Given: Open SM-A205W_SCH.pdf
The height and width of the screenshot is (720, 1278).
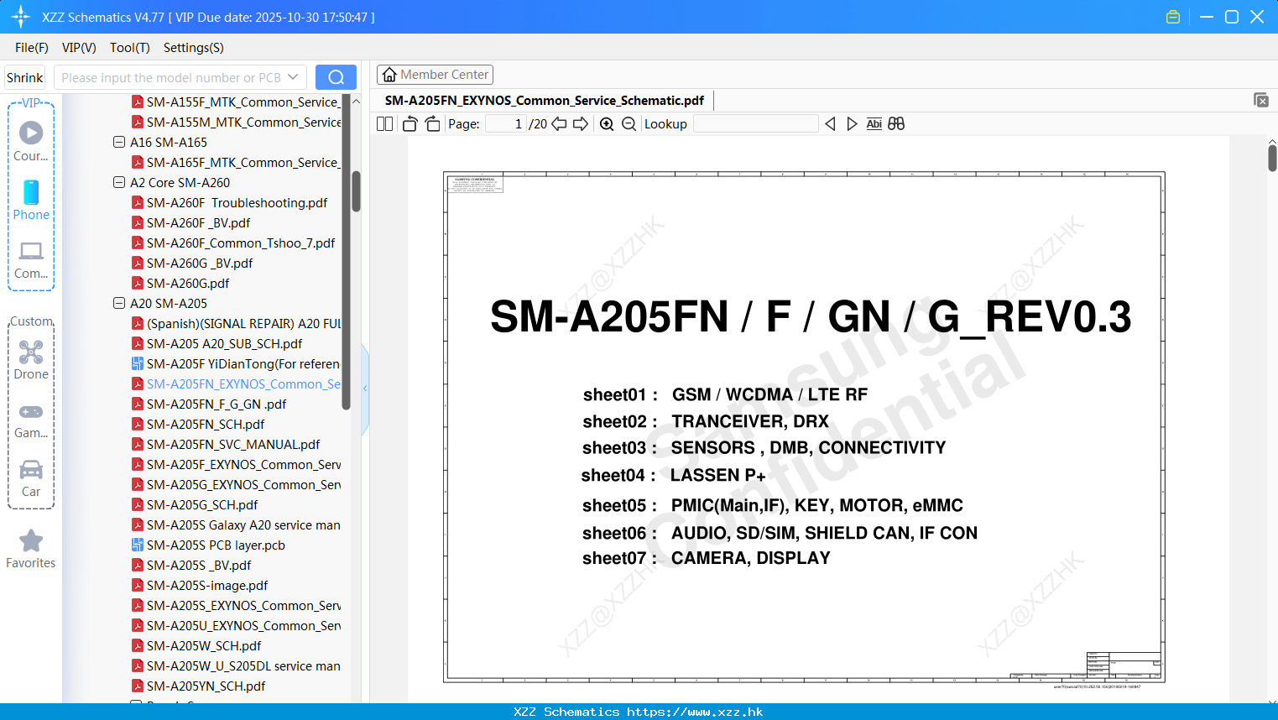Looking at the screenshot, I should pos(204,645).
